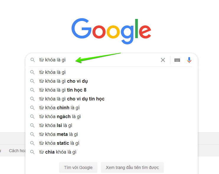
Task: Open the on-screen keyboard input tool
Action: tap(177, 60)
